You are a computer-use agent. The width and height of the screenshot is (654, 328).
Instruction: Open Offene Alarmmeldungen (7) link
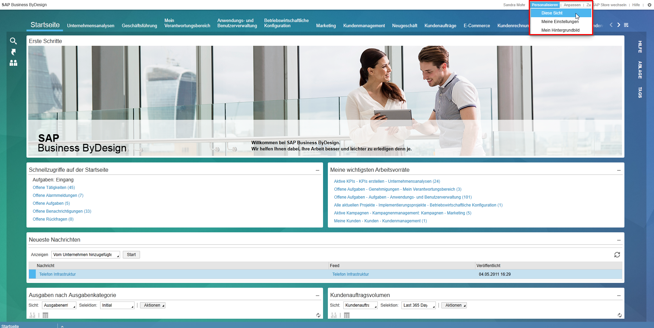(x=58, y=195)
